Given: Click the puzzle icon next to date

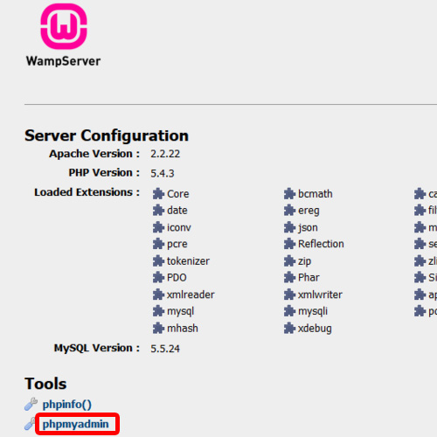Looking at the screenshot, I should point(158,211).
